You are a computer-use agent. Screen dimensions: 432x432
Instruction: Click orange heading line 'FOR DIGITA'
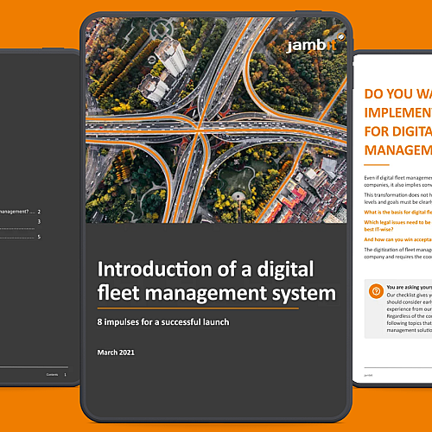pos(398,131)
